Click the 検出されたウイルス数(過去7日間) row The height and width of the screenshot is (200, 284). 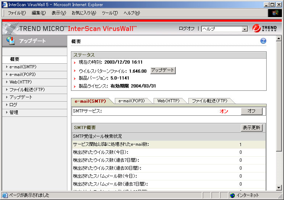tap(169, 160)
